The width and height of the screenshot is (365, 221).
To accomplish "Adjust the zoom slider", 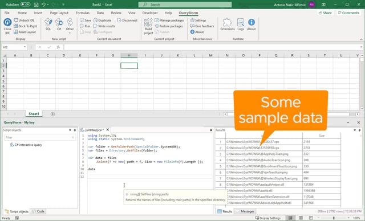I will pos(334,218).
